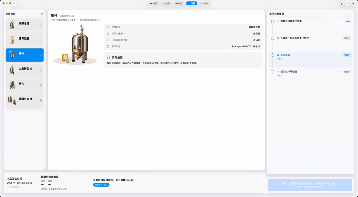358x197 pixels.
Task: Click the 待执行 badge on step 04
Action: pyautogui.click(x=347, y=72)
